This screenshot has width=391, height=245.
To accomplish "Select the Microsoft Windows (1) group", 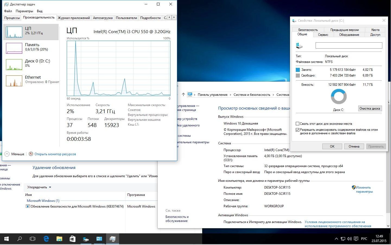I will coord(43,201).
